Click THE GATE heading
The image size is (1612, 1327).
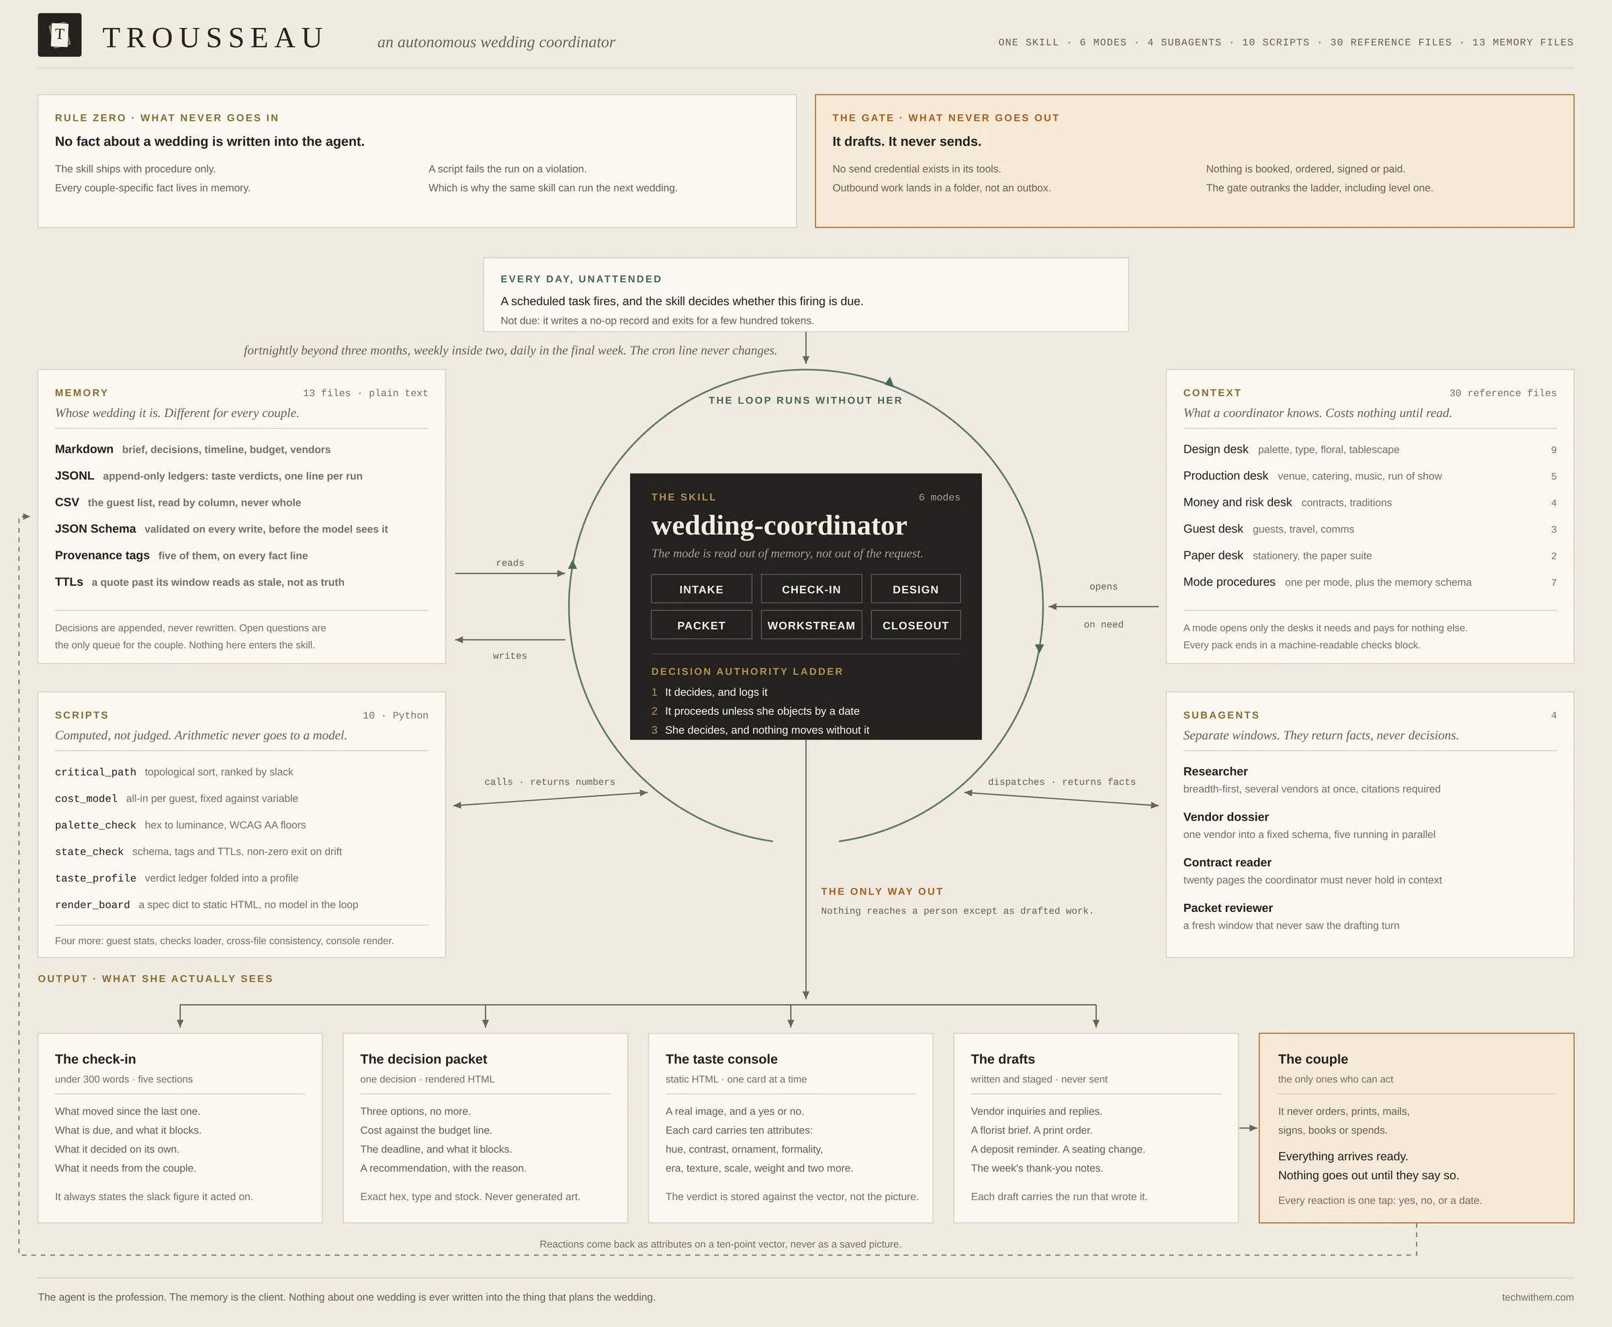pyautogui.click(x=946, y=118)
